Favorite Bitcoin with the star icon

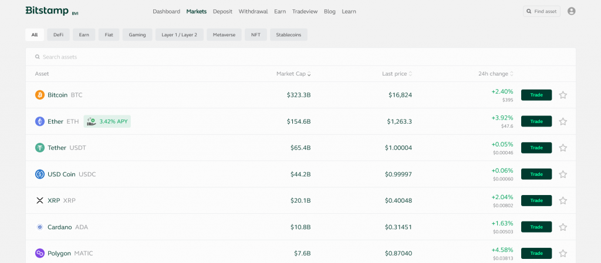(x=563, y=95)
